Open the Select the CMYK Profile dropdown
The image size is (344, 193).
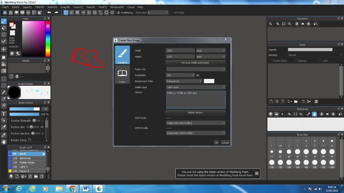tap(196, 133)
